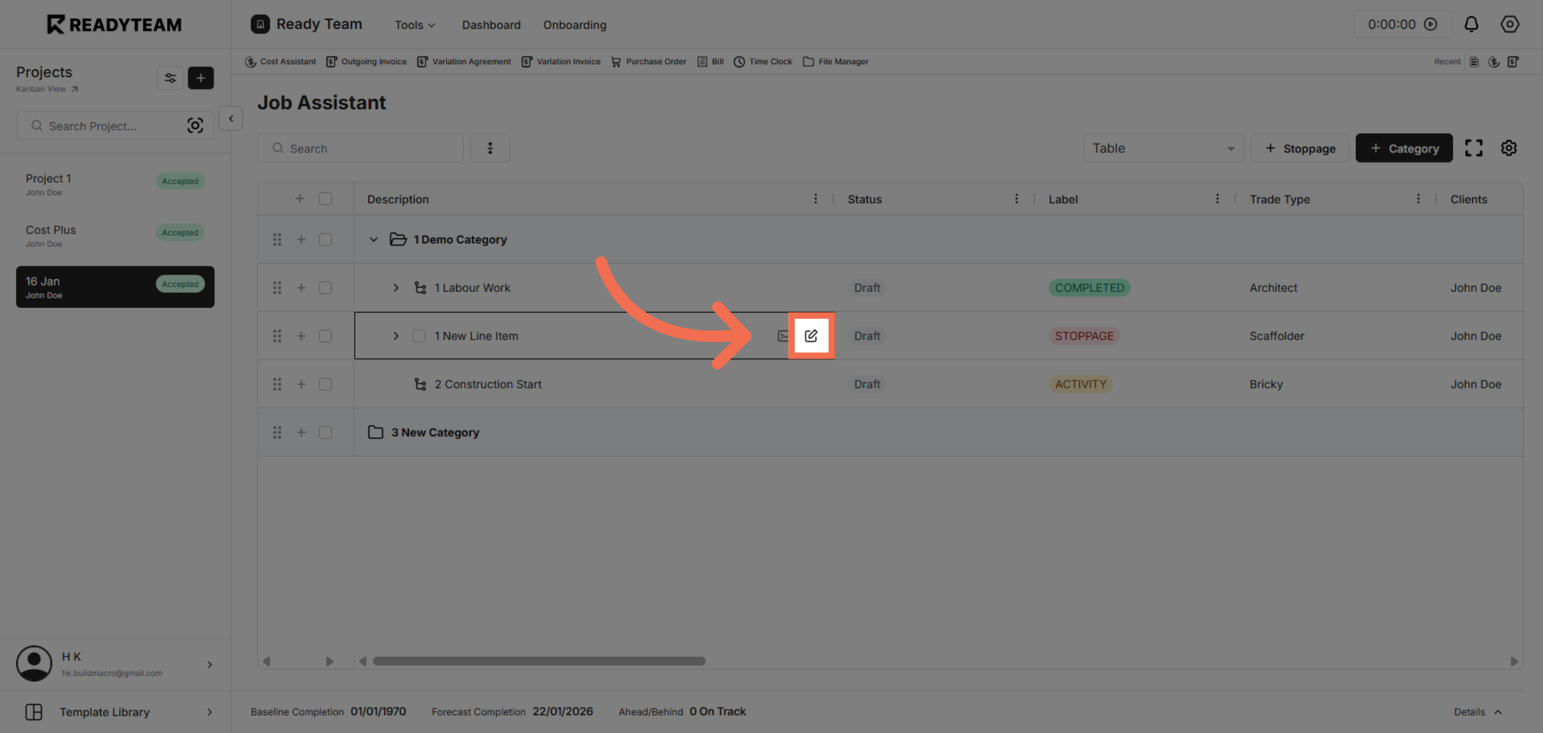Open the Kanban View link
1543x733 pixels.
pyautogui.click(x=46, y=89)
